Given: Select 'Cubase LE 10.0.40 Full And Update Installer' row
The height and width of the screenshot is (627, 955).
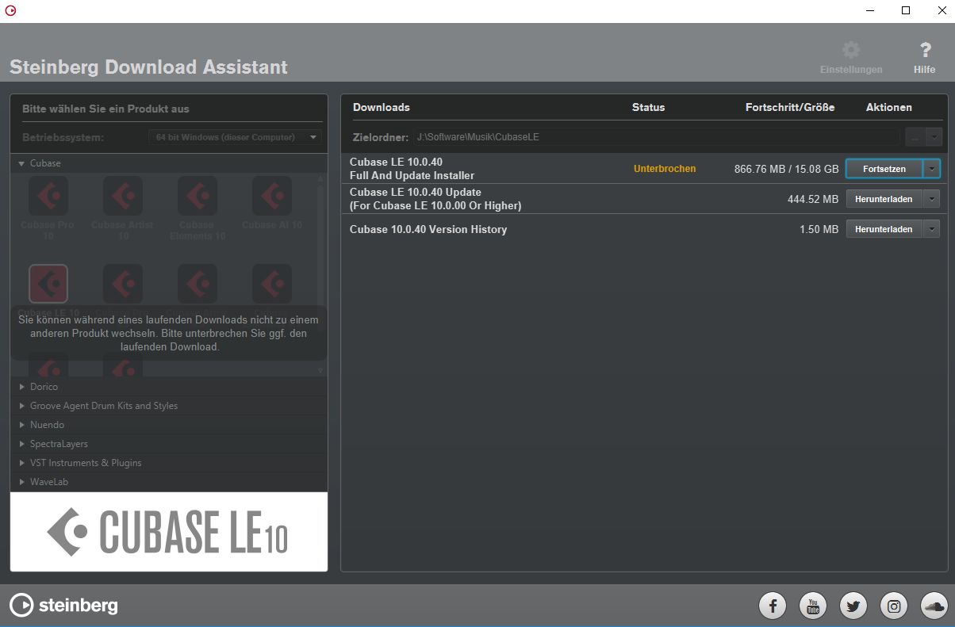Looking at the screenshot, I should 644,169.
